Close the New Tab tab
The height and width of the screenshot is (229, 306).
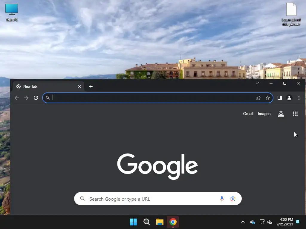click(79, 86)
